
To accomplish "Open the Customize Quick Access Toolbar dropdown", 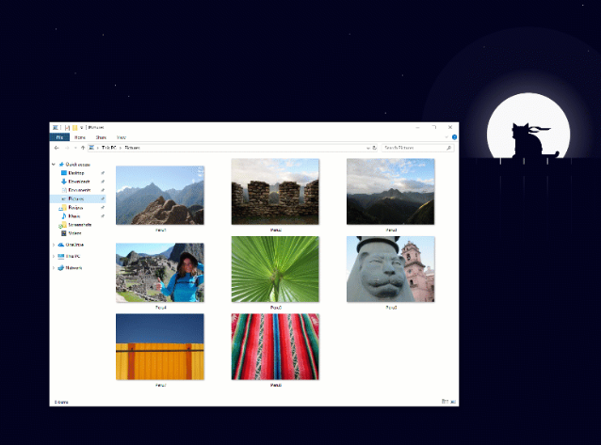I will click(x=82, y=128).
